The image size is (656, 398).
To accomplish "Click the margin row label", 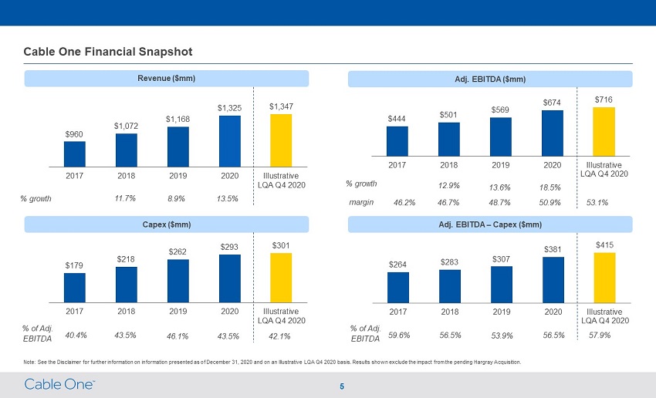I will click(x=361, y=202).
